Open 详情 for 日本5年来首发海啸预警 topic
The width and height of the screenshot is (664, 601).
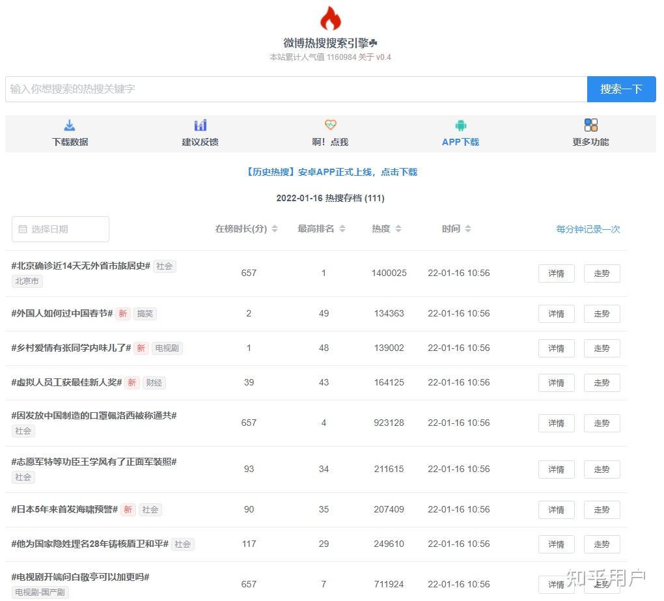557,510
